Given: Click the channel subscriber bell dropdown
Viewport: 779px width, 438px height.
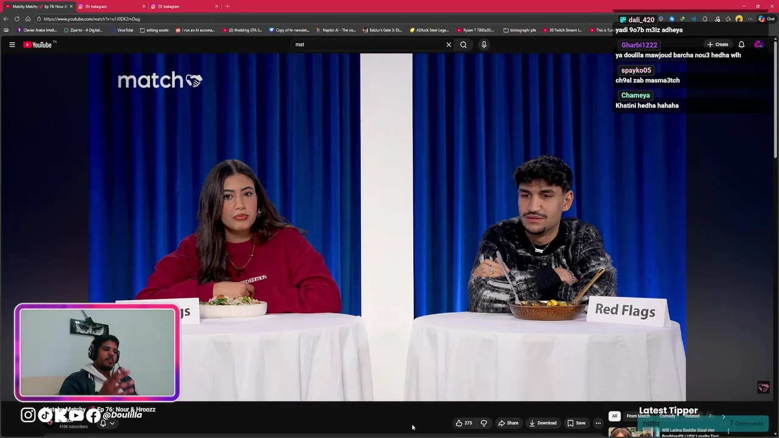Looking at the screenshot, I should (x=107, y=423).
